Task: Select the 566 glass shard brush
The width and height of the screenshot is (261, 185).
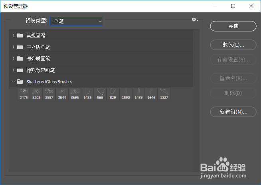Action: (x=100, y=94)
